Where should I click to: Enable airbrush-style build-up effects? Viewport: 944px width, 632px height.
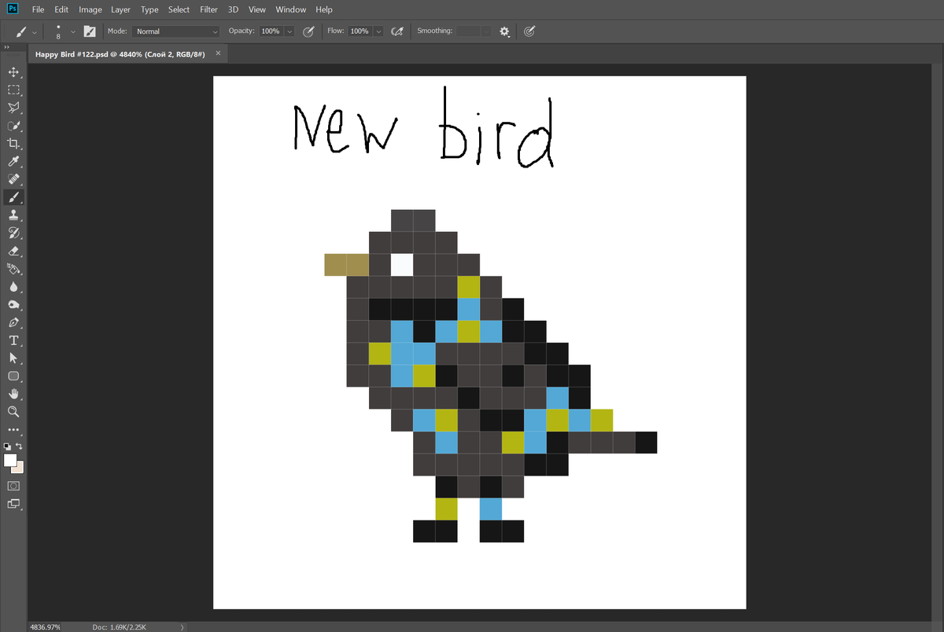point(398,31)
